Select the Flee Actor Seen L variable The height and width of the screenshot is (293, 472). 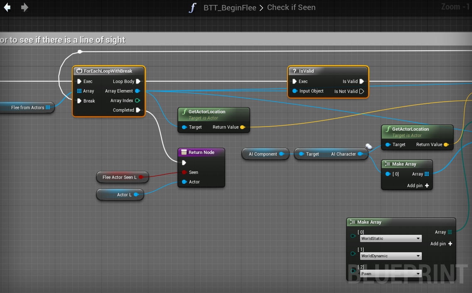pos(119,177)
